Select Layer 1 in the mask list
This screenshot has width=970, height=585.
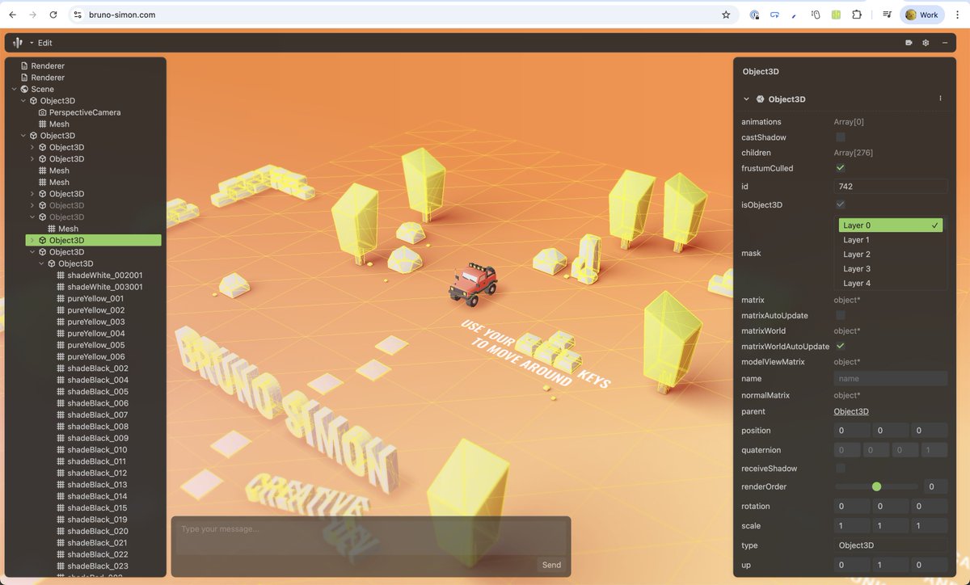(891, 240)
